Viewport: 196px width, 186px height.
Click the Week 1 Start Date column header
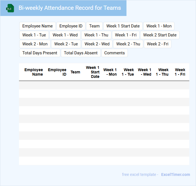[x=93, y=72]
